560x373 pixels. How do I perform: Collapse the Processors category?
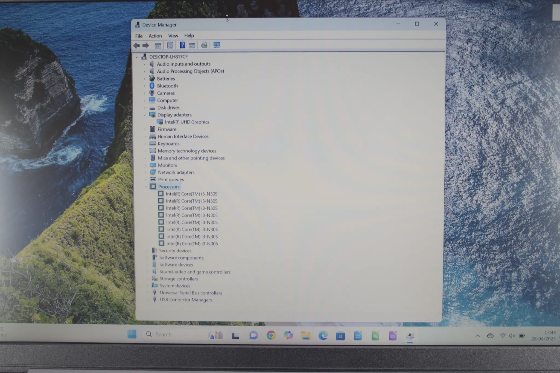145,187
